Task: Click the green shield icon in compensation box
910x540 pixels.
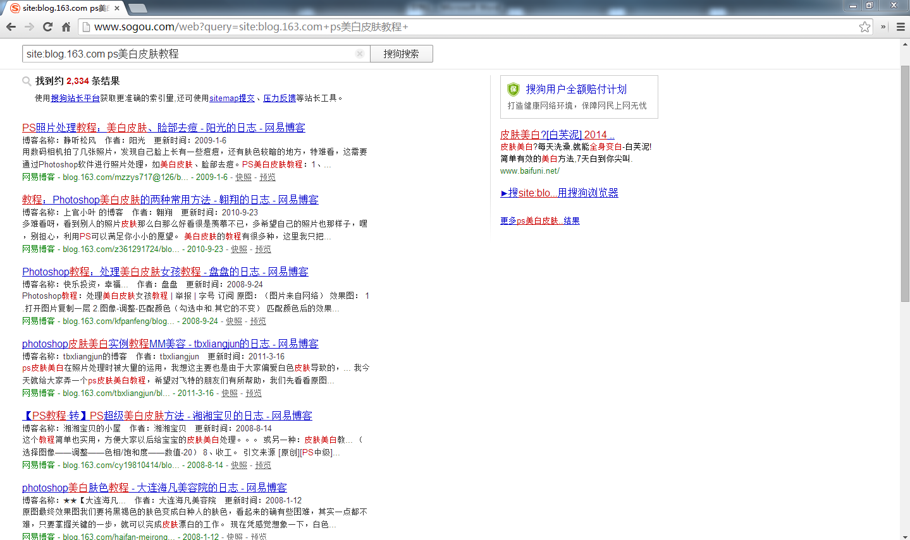Action: [x=513, y=89]
